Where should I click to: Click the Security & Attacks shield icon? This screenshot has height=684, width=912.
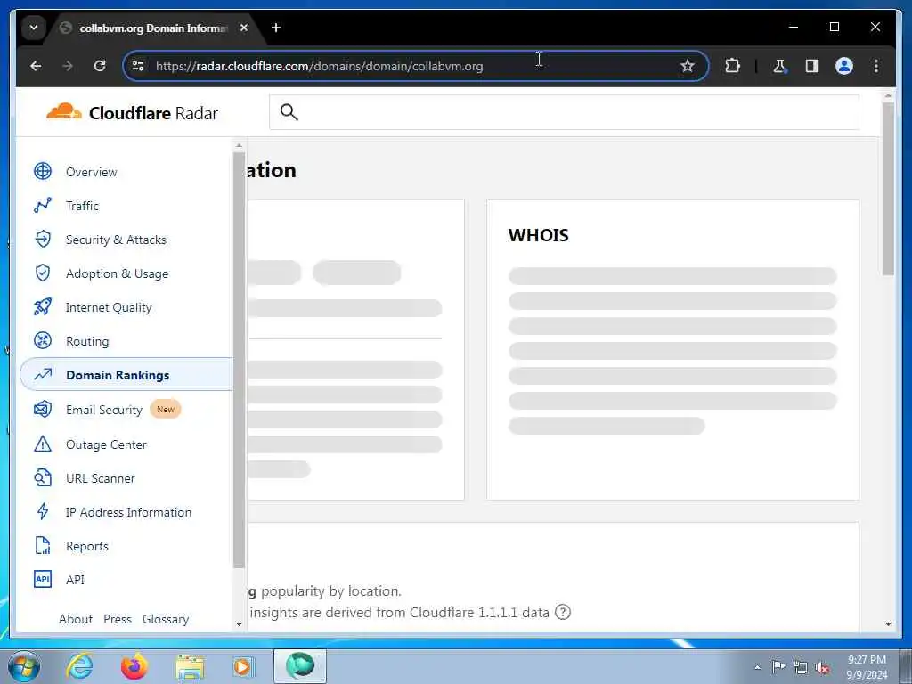43,239
